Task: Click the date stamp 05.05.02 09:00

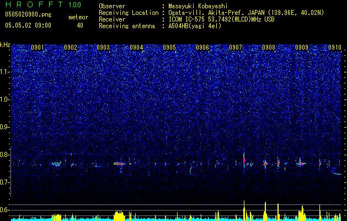Action: (28, 25)
